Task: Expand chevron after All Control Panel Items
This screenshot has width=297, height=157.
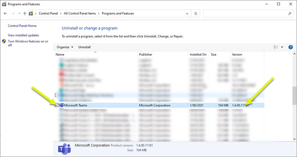Action: pyautogui.click(x=99, y=14)
